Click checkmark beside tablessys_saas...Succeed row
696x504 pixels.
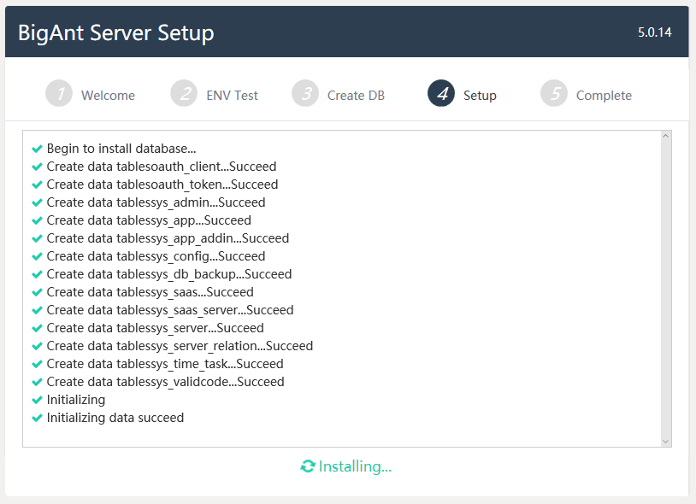tap(38, 292)
